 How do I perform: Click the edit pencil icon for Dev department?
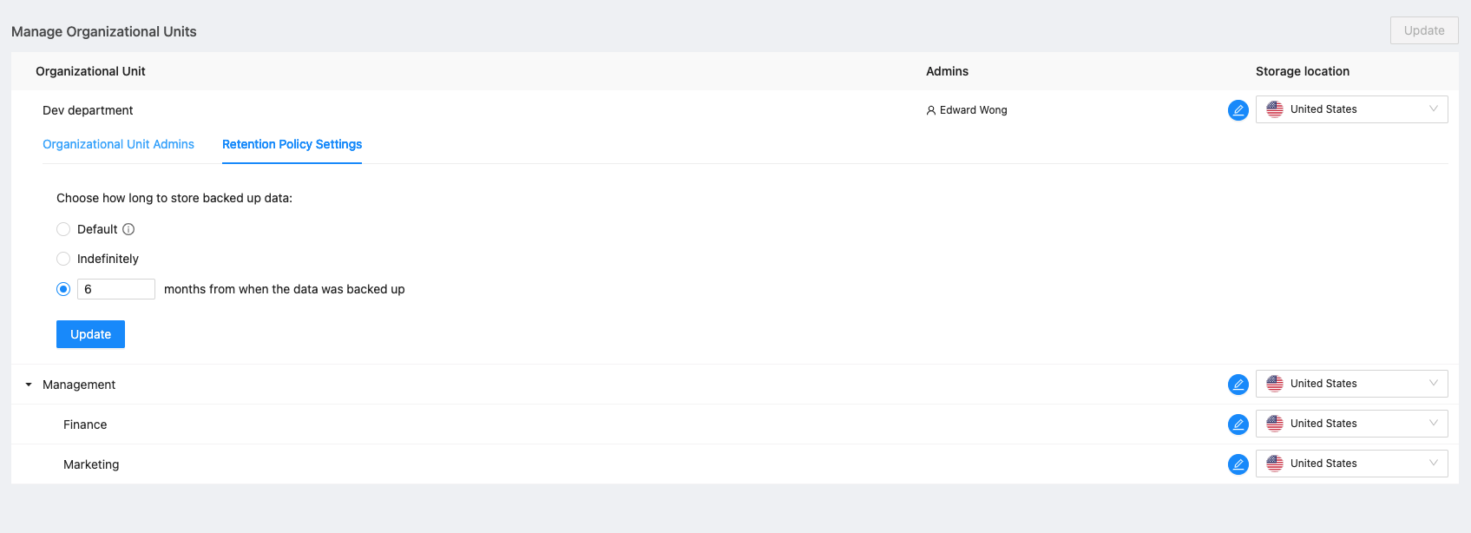pos(1238,110)
